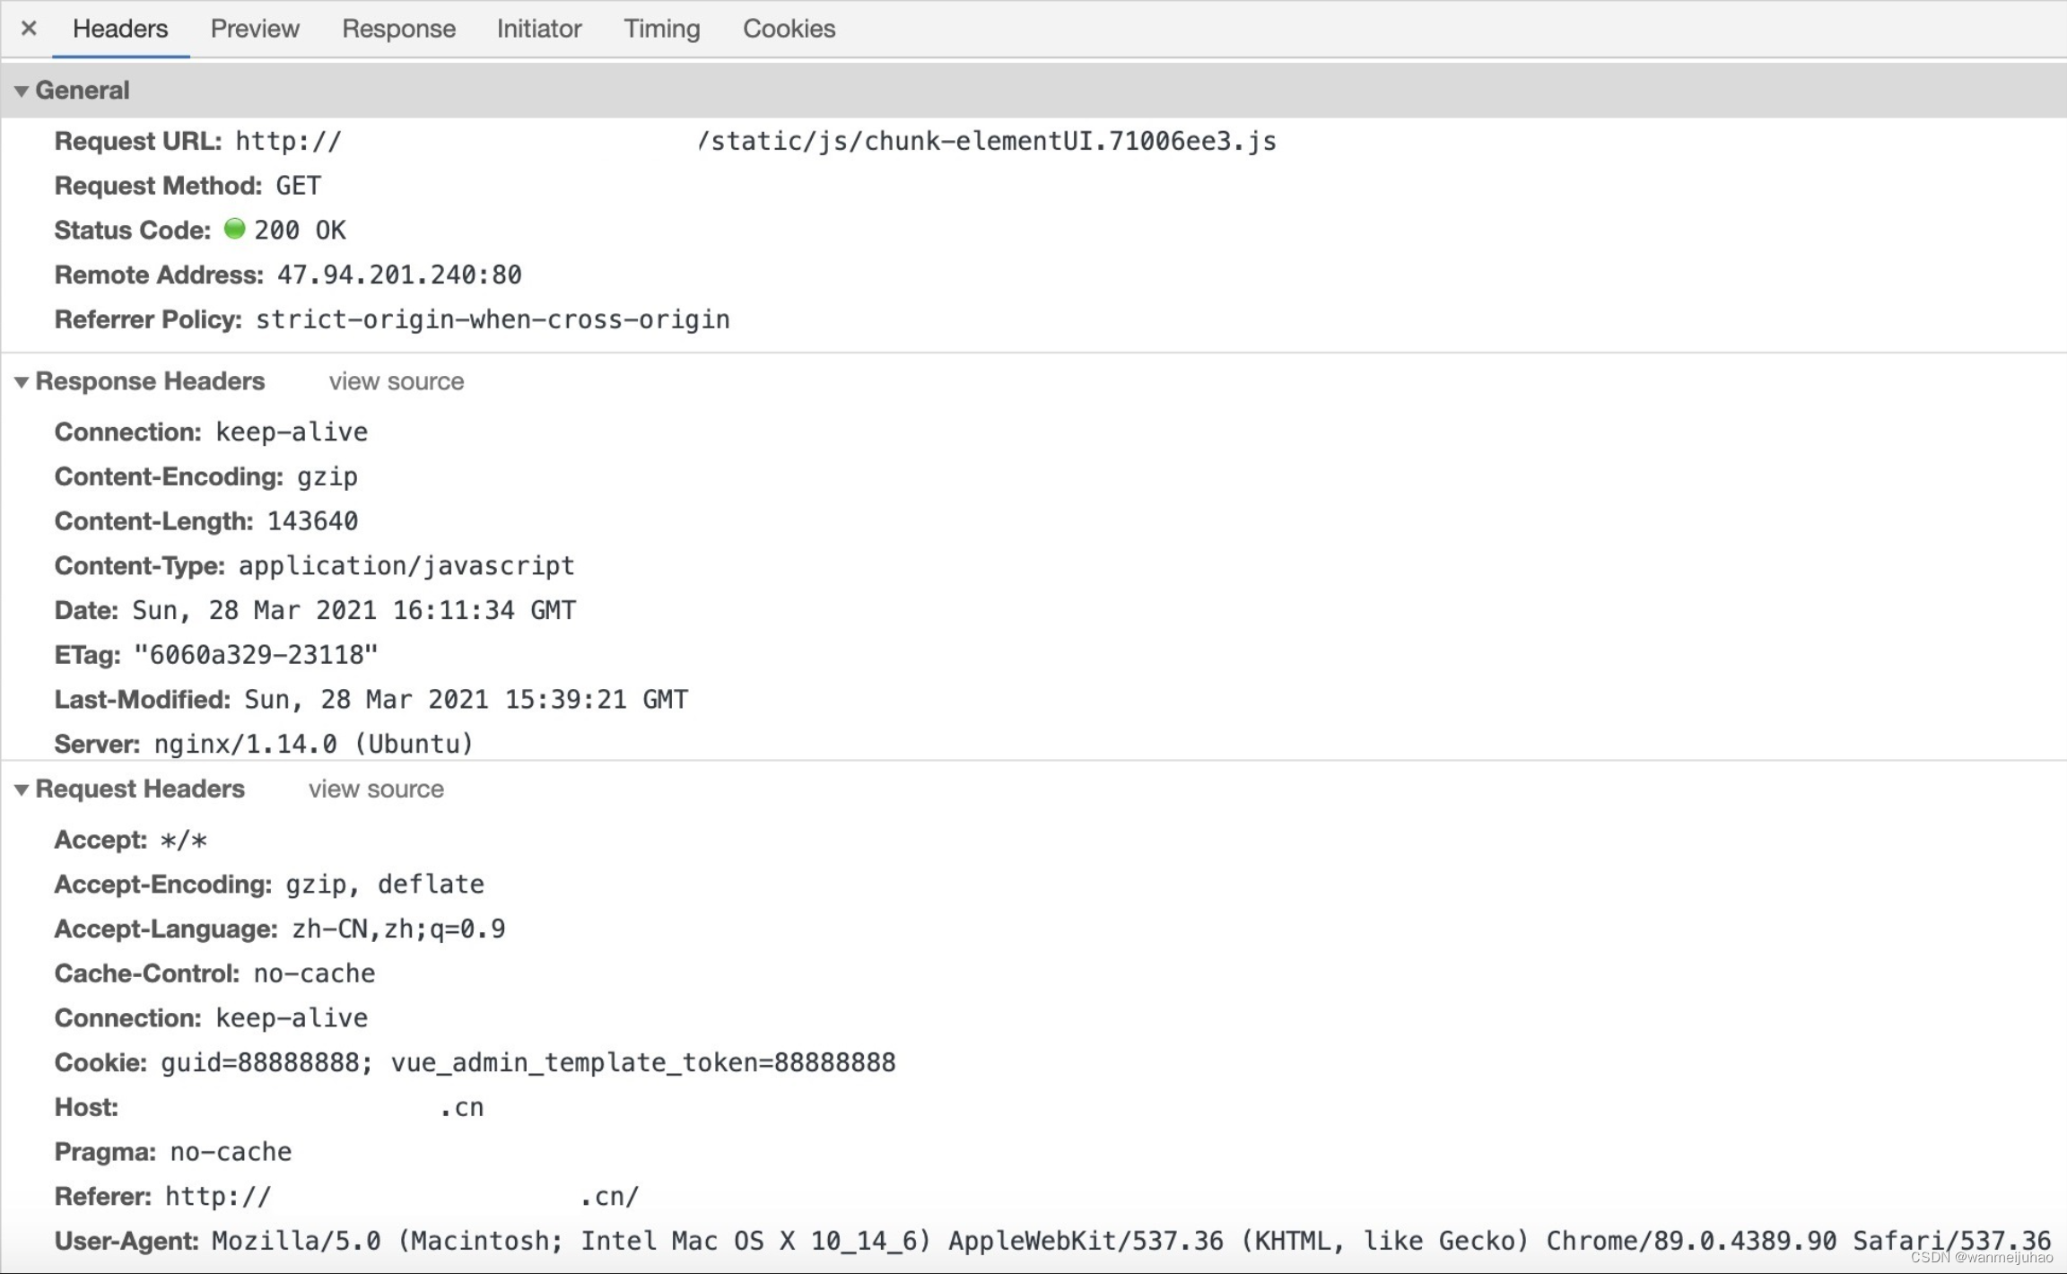The height and width of the screenshot is (1274, 2067).
Task: Select the Headers tab
Action: point(120,29)
